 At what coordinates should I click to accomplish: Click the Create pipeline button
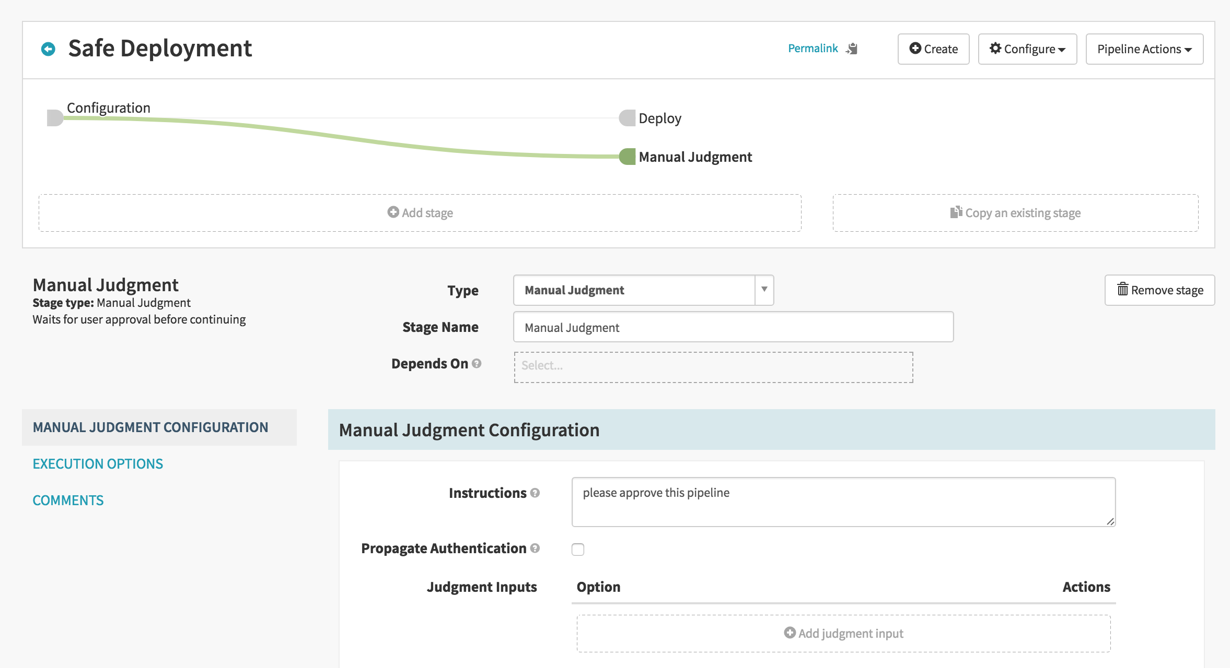(933, 49)
